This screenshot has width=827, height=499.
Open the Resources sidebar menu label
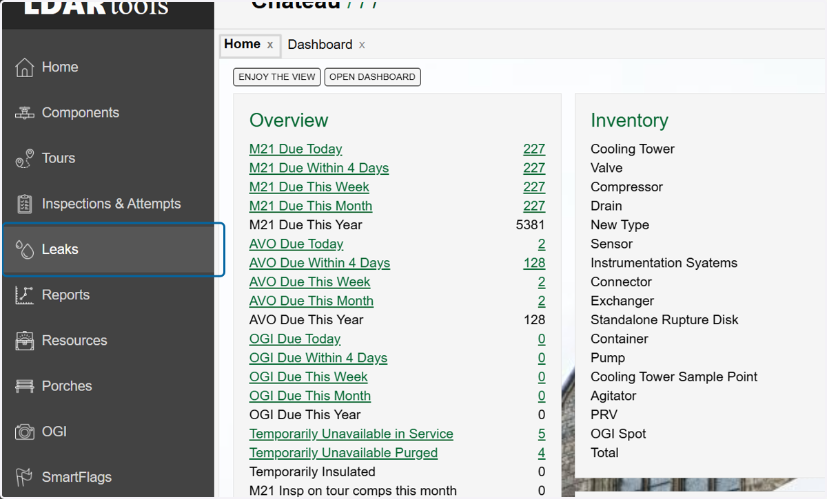coord(74,341)
